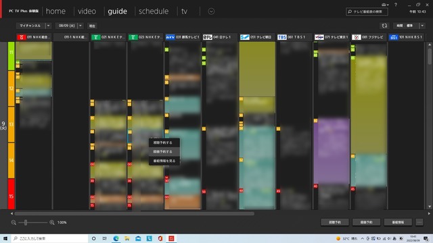Jump to the red 15 o'clock marker

tap(11, 194)
